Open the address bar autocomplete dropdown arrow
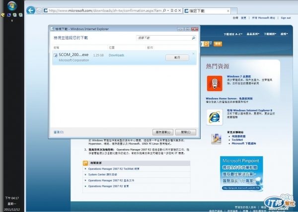This screenshot has width=298, height=212. (168, 10)
